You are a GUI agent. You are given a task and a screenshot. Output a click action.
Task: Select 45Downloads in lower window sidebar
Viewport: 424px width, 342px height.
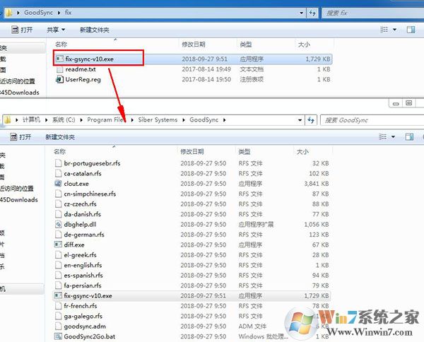coord(19,200)
